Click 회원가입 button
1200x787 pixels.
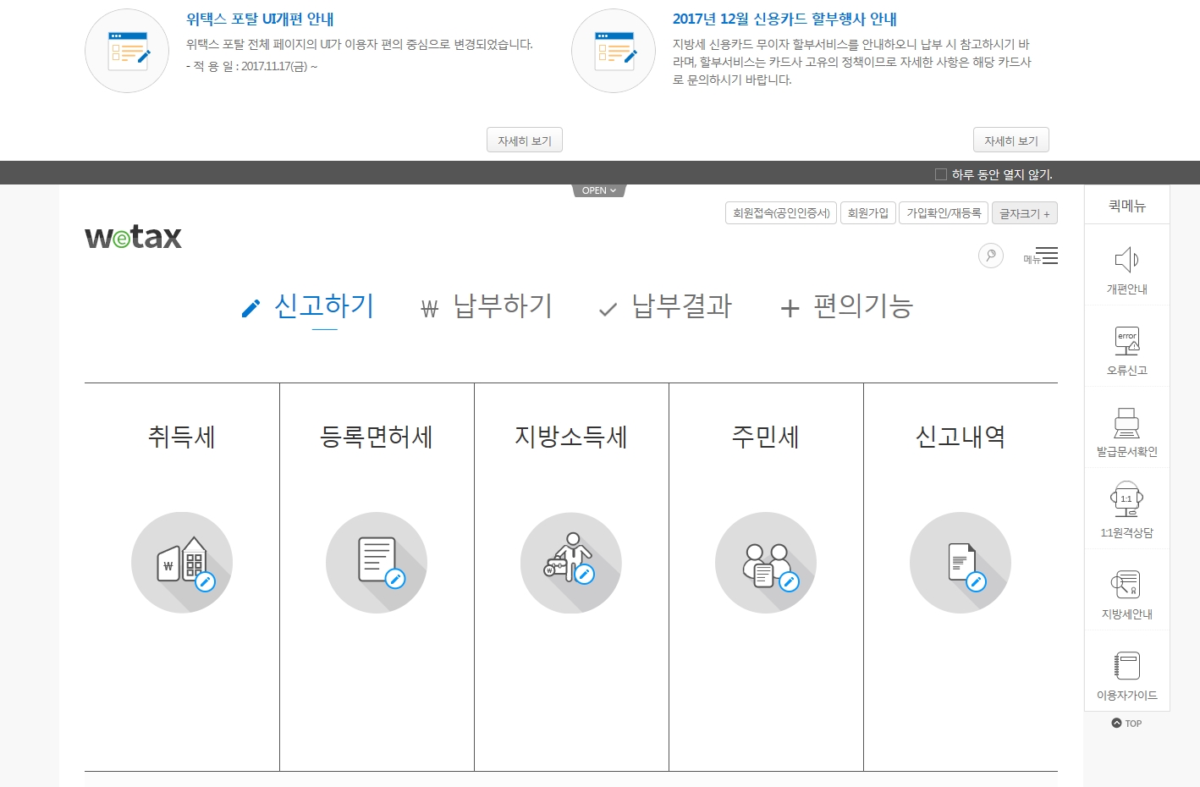[x=867, y=213]
